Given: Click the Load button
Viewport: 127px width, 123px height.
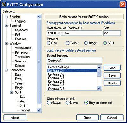Looking at the screenshot, I should coord(112,68).
